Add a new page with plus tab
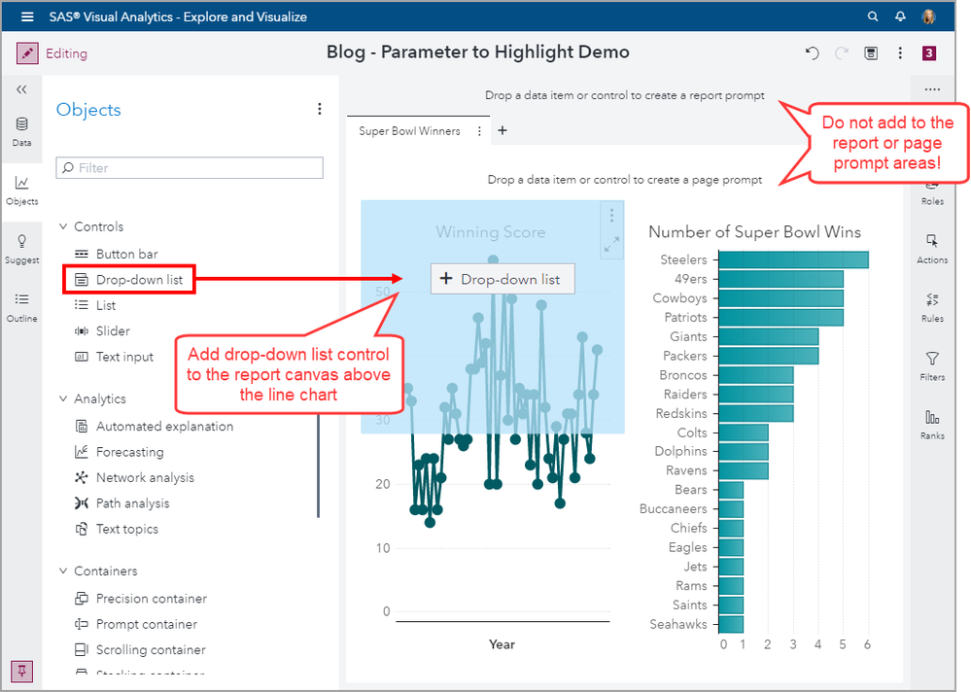The image size is (971, 692). [x=503, y=130]
